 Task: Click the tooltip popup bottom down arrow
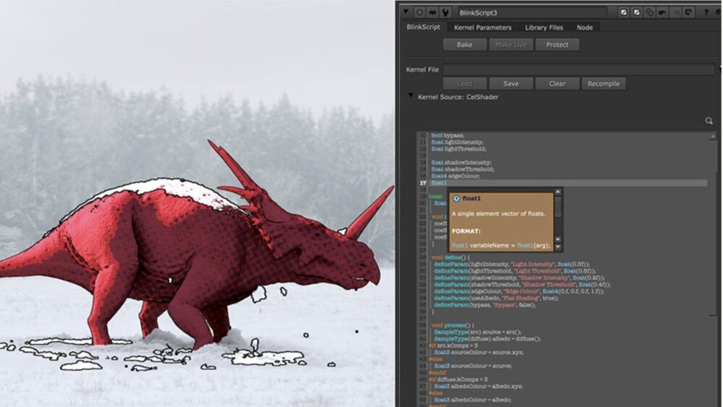(558, 247)
